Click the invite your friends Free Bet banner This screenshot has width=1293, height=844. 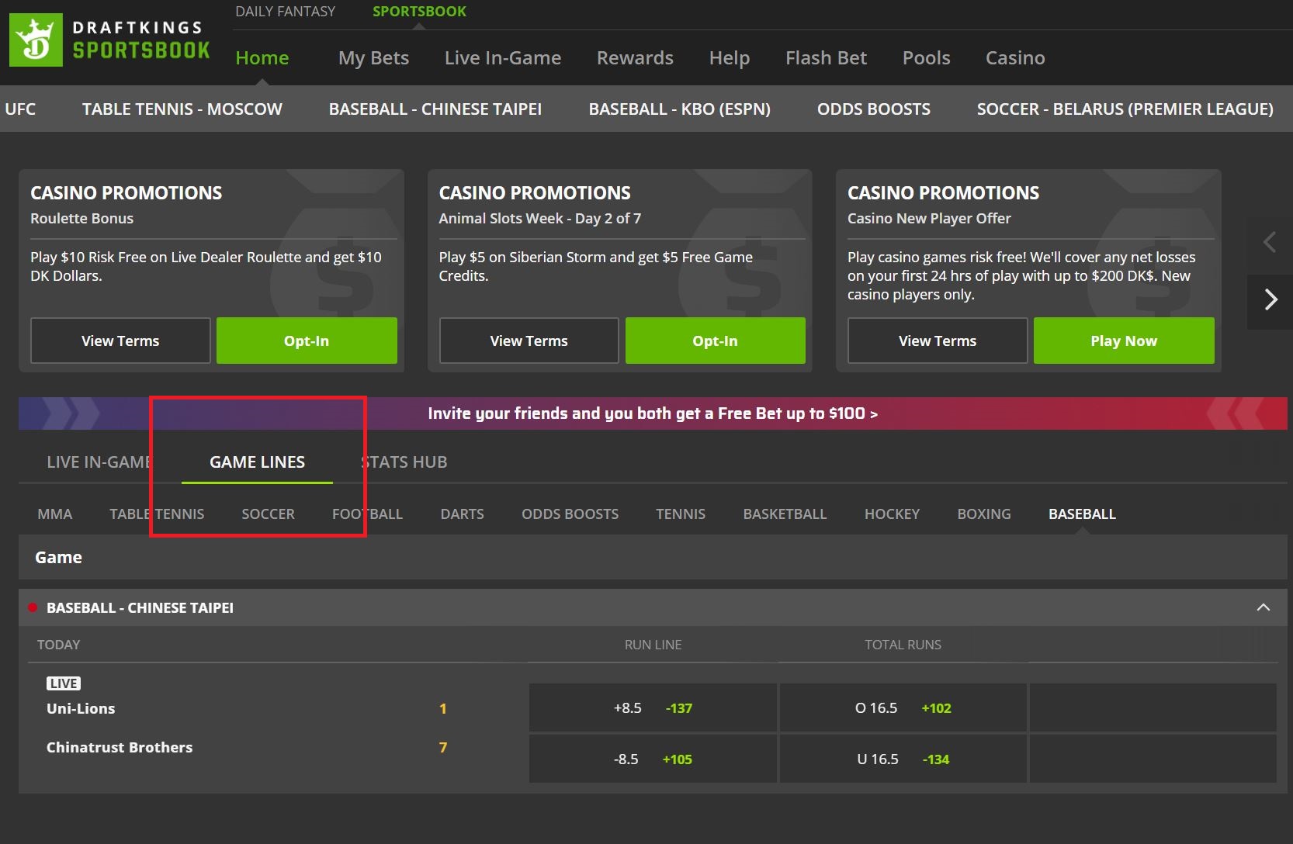[653, 413]
